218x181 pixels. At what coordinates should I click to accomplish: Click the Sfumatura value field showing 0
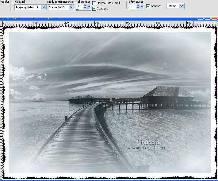click(132, 6)
